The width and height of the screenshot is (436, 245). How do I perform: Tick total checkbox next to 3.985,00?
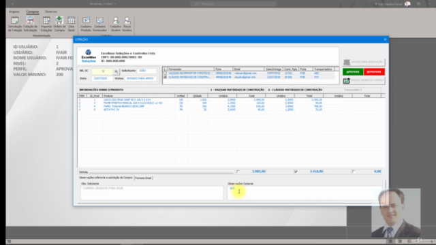(x=238, y=171)
